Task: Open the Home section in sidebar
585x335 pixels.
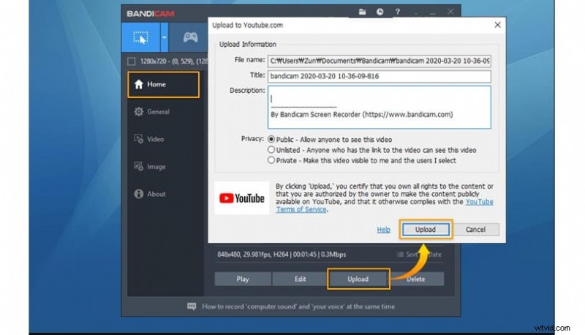Action: (163, 85)
